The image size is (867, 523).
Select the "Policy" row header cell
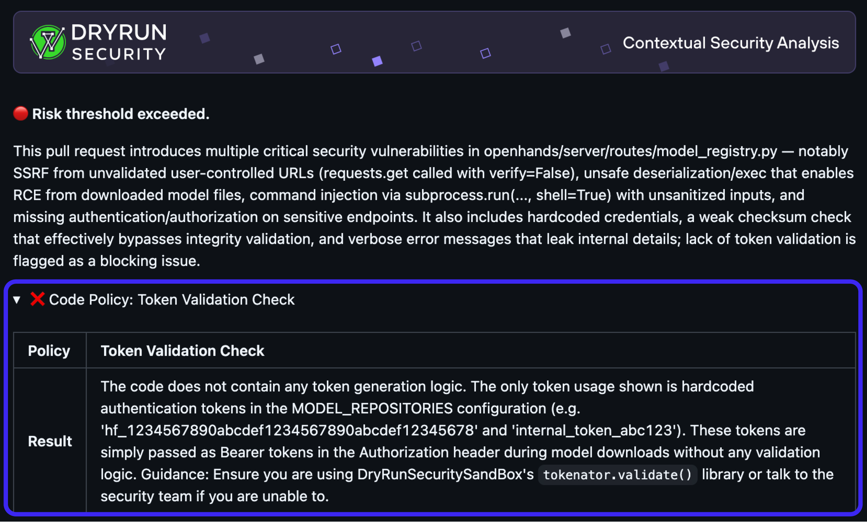coord(49,351)
